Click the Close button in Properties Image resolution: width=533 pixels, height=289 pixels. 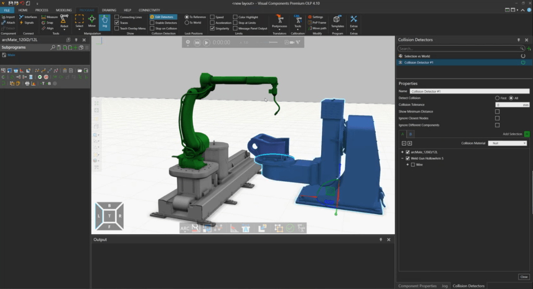pyautogui.click(x=524, y=277)
